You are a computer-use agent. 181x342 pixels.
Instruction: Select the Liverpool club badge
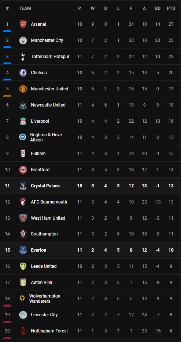pyautogui.click(x=23, y=121)
